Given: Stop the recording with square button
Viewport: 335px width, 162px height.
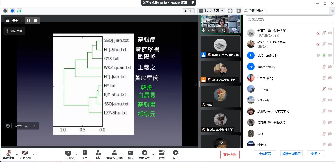Looking at the screenshot, I should point(36,21).
